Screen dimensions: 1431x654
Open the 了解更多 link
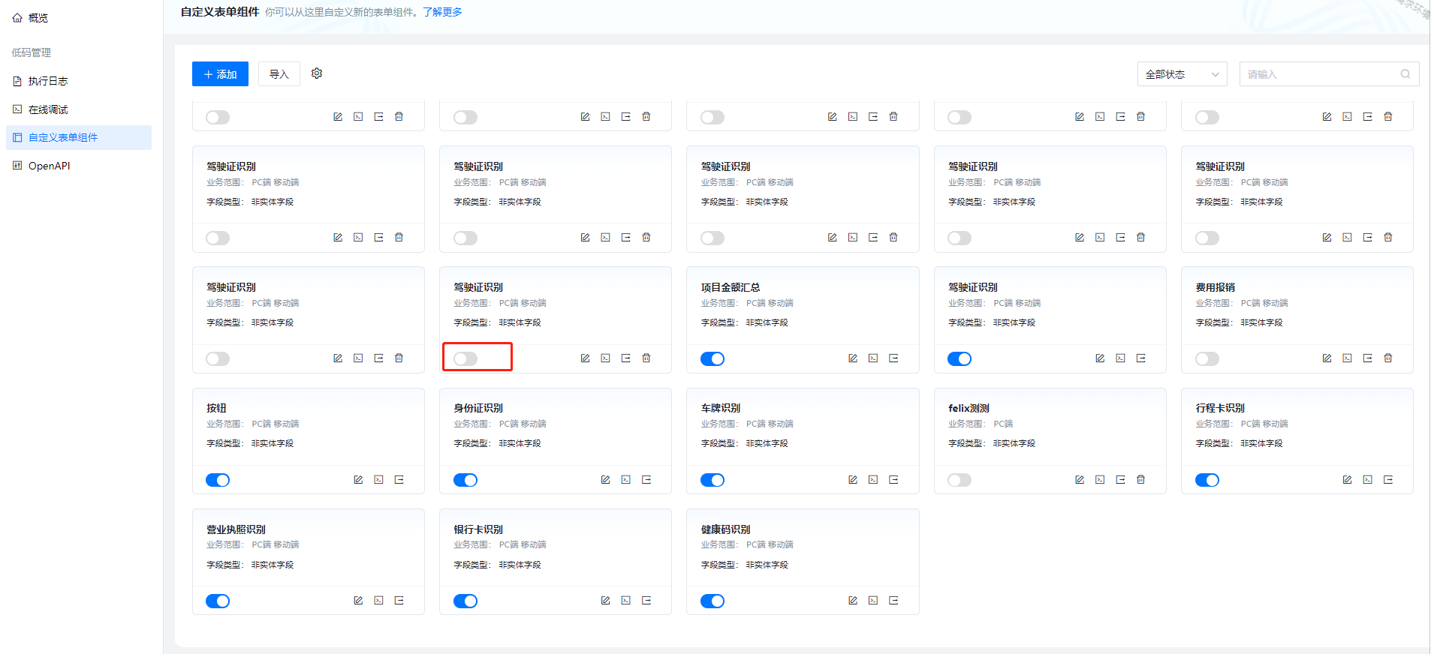click(x=442, y=12)
